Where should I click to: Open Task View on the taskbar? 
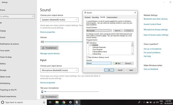[x=50, y=102]
